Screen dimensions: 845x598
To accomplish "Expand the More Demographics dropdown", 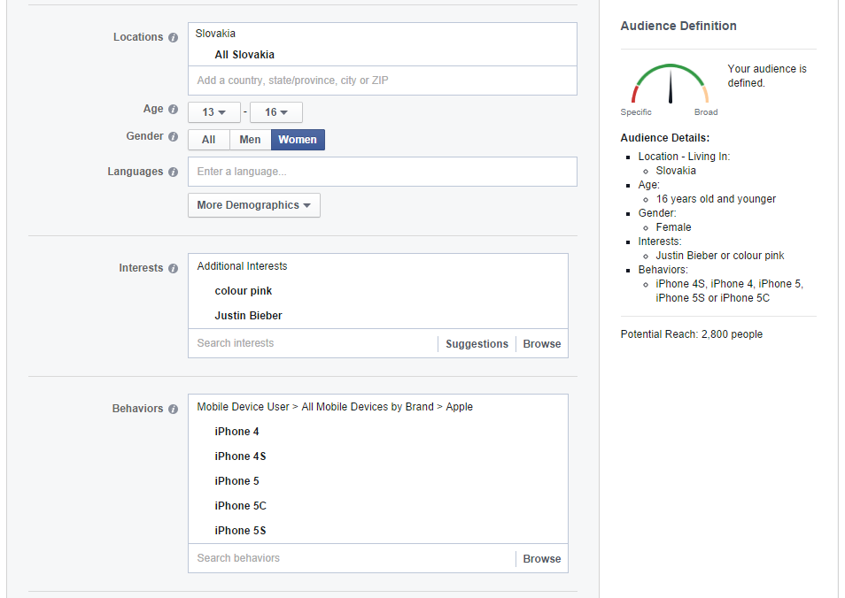I will (253, 205).
